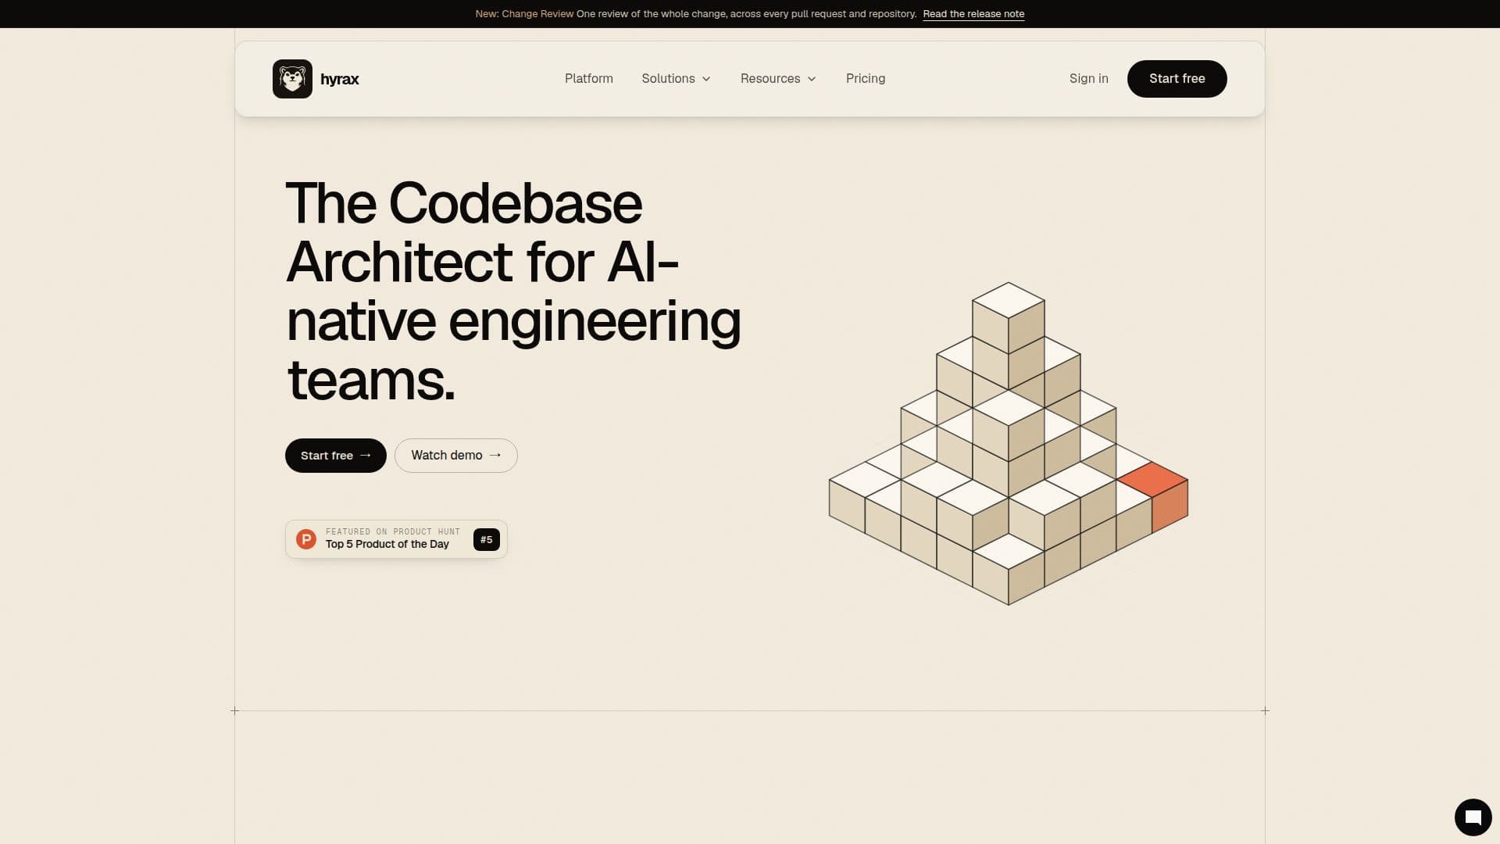
Task: Click the #5 rank badge
Action: pos(487,539)
